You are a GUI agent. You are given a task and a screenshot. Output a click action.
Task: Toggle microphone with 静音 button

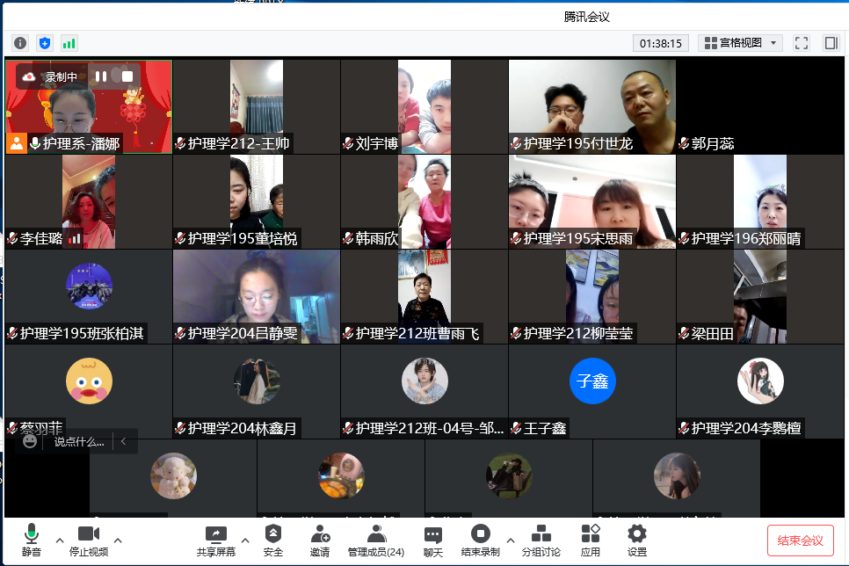32,540
